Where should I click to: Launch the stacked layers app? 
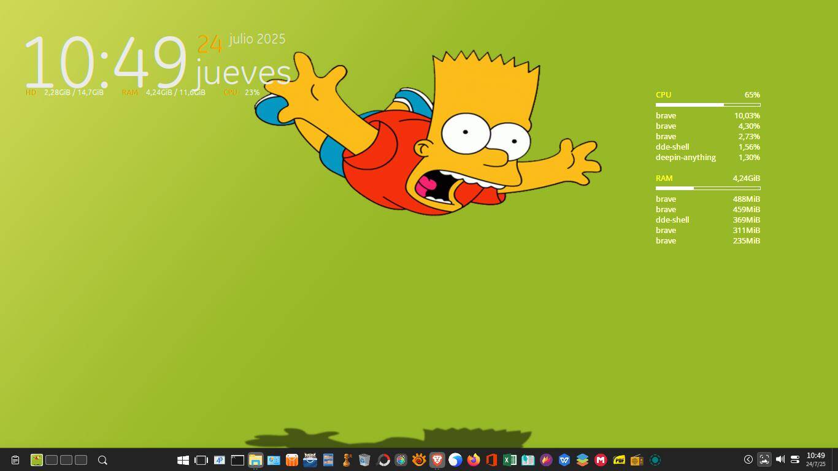pyautogui.click(x=582, y=460)
